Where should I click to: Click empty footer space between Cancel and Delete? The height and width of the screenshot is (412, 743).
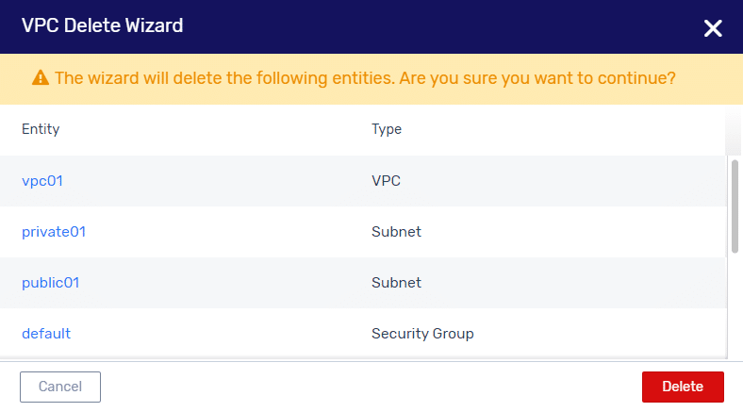pos(371,387)
